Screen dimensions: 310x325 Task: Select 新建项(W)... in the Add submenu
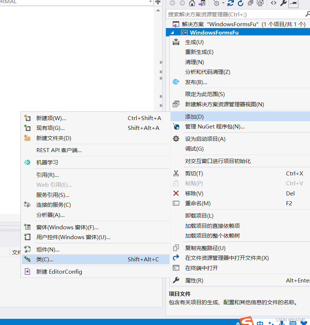tap(96, 118)
